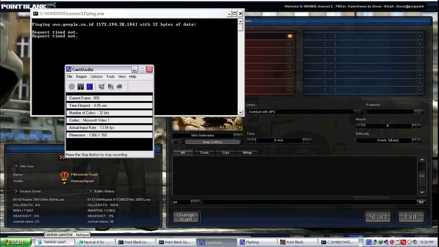Click the ping window scrollbar down arrow
Screen dimensions: 439x247
[240, 112]
